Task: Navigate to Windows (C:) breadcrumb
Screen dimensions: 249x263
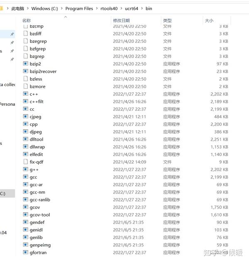Action: coord(45,8)
